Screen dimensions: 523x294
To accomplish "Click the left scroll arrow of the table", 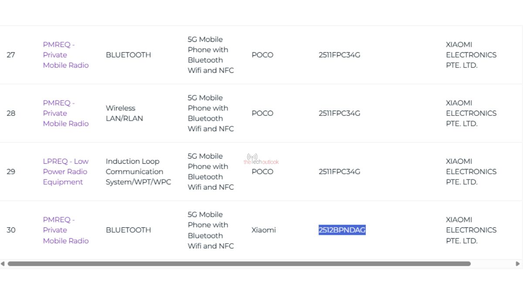I will pos(4,264).
